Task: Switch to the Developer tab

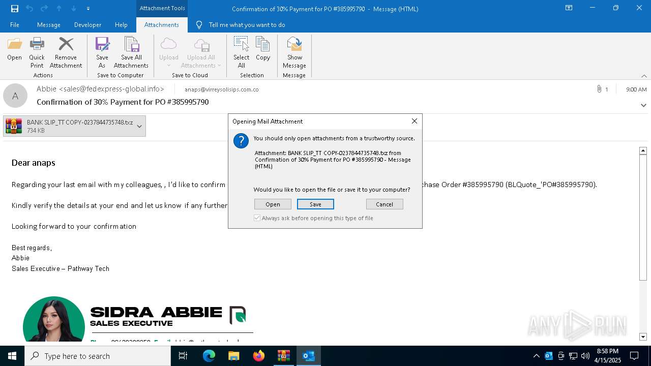Action: tap(87, 24)
